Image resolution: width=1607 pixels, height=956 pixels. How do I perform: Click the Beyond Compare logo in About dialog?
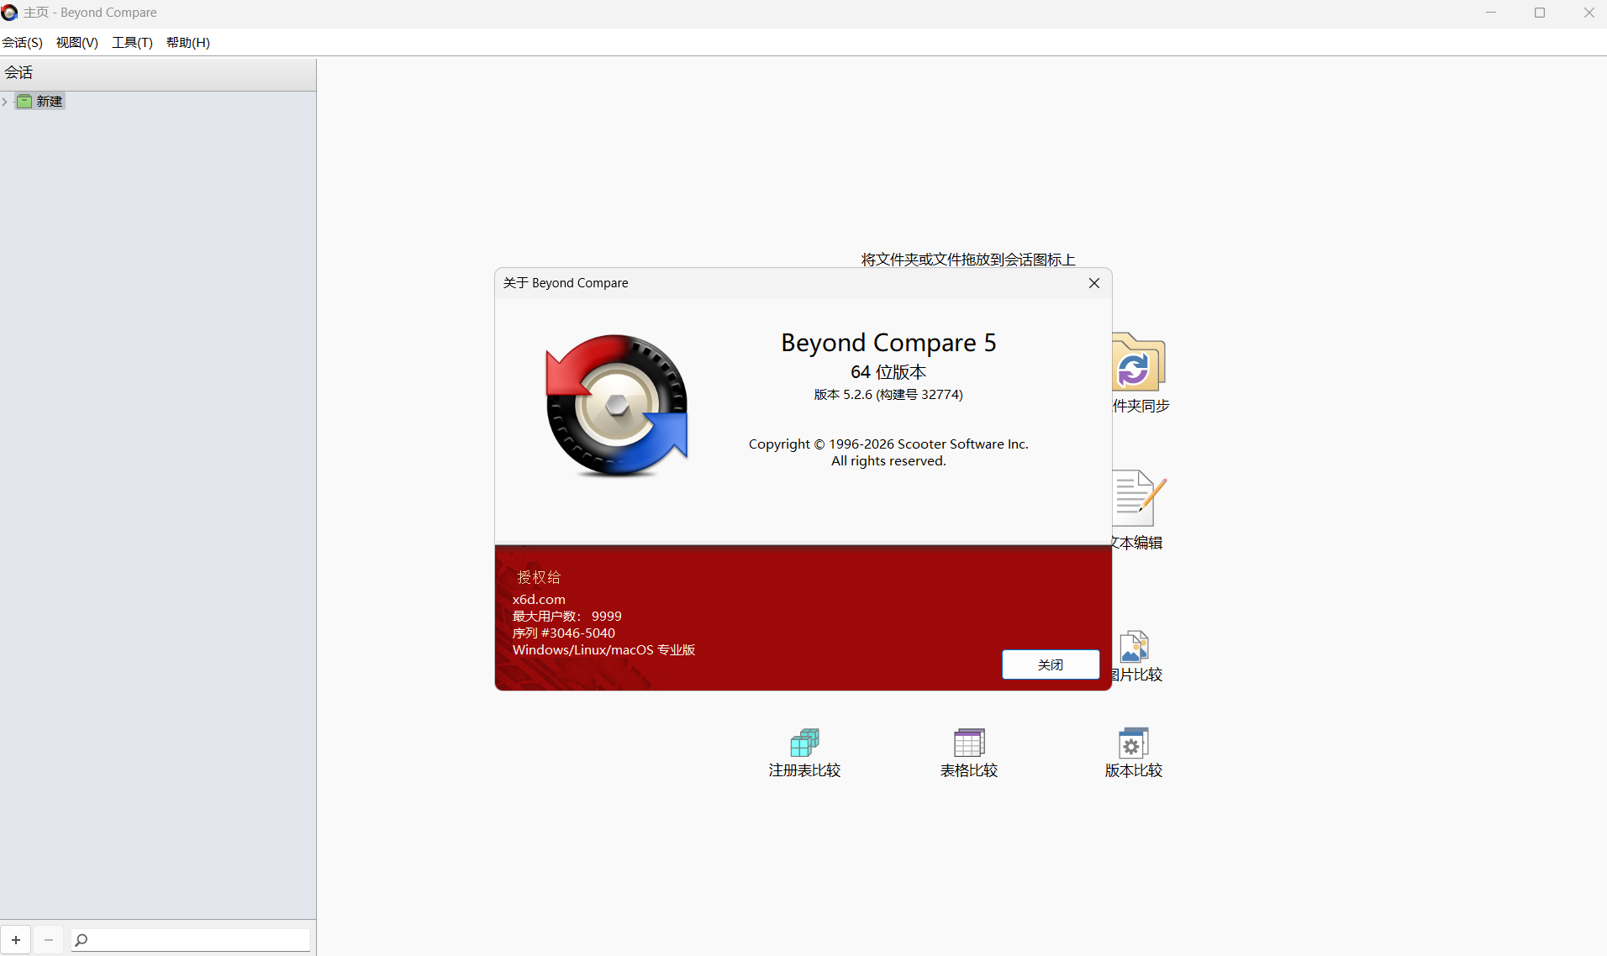coord(617,406)
